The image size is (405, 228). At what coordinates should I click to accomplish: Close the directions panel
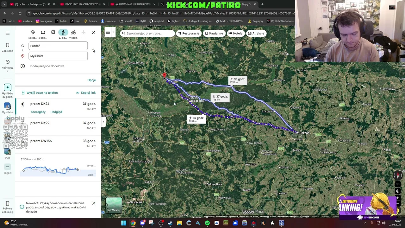point(94,32)
